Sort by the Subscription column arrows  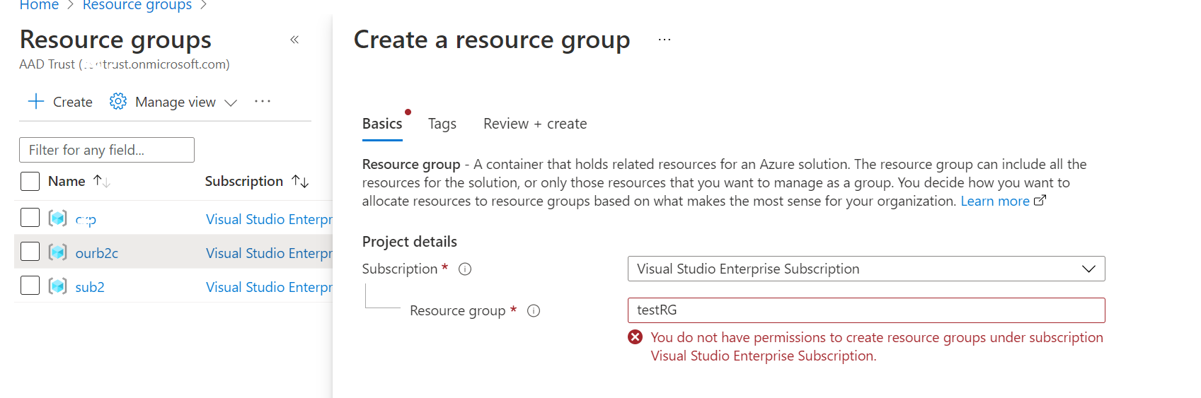300,181
